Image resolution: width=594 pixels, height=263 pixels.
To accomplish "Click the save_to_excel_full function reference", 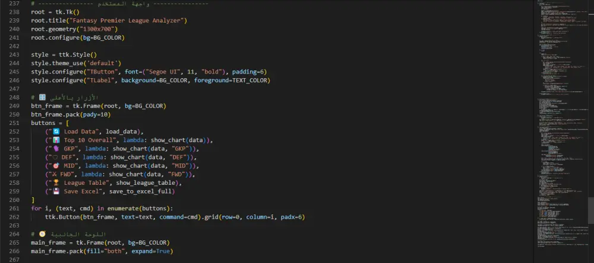I will click(x=140, y=191).
